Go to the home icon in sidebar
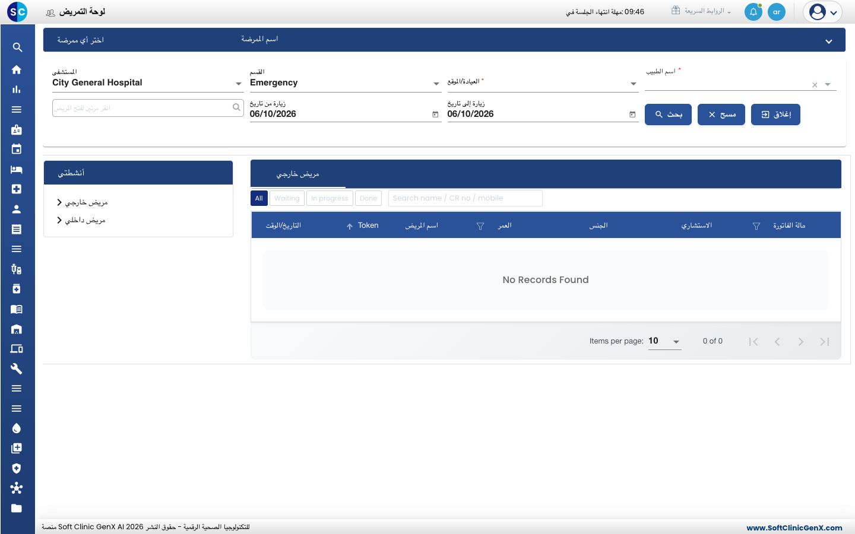Screen dimensions: 855x534 click(x=17, y=69)
